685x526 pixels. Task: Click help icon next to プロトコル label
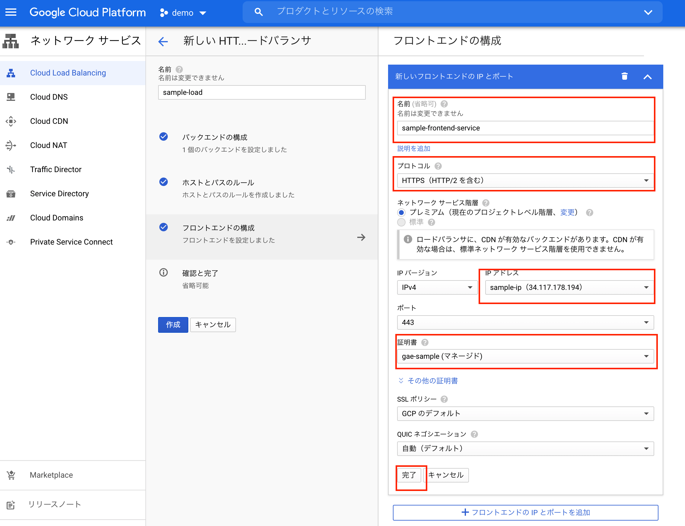(438, 166)
